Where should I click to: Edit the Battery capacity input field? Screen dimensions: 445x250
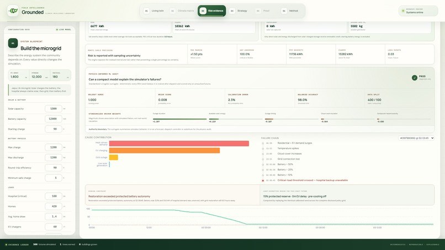click(54, 119)
